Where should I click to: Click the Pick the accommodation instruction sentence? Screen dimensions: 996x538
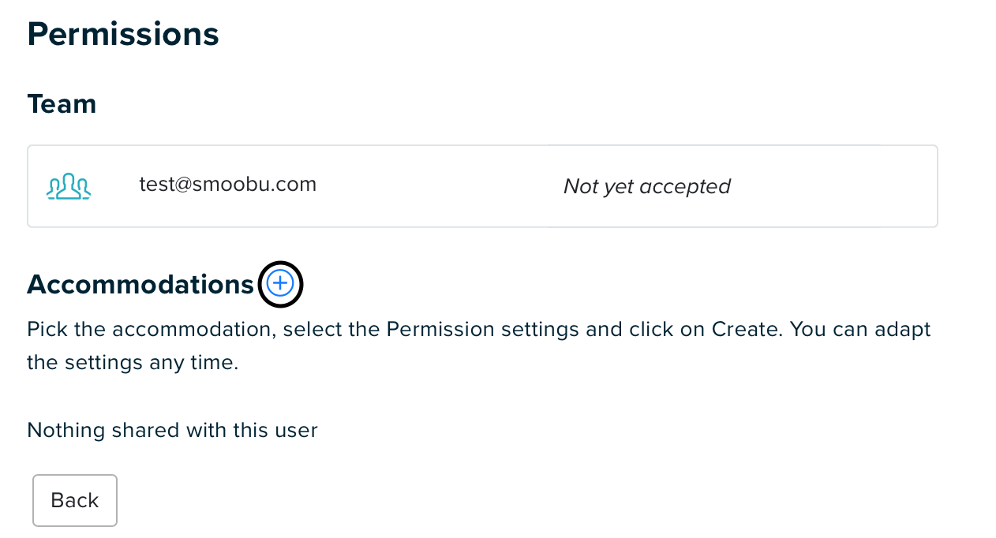tap(405, 329)
